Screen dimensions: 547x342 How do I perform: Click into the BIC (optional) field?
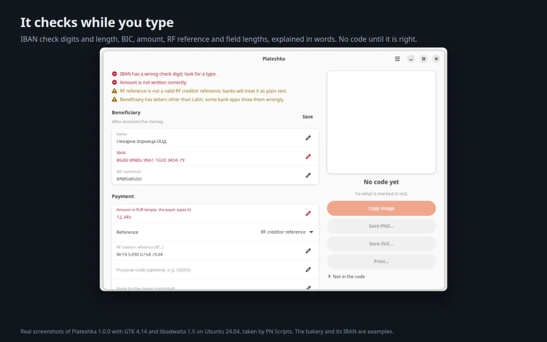(215, 175)
